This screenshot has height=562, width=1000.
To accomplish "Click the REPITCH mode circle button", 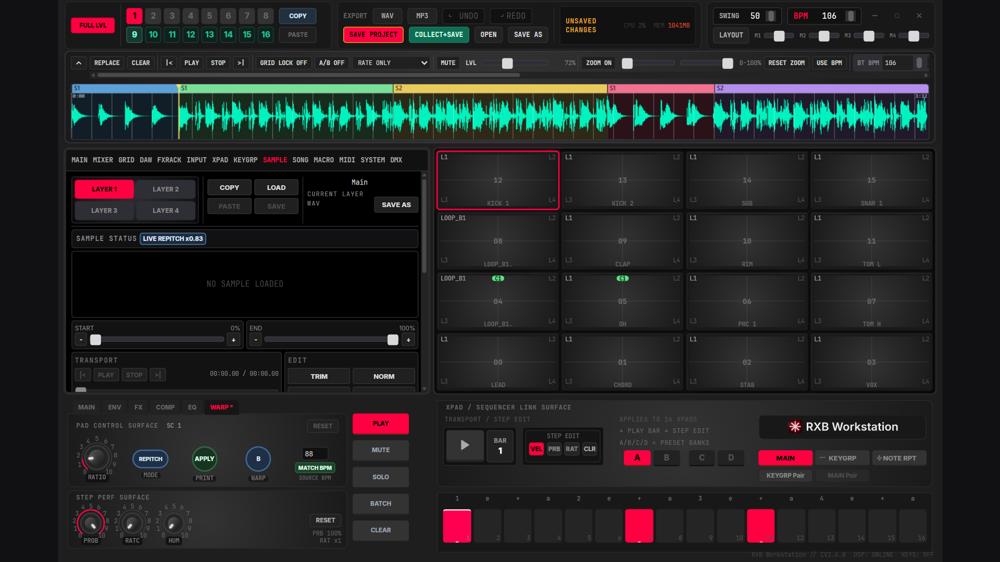I will tap(151, 459).
